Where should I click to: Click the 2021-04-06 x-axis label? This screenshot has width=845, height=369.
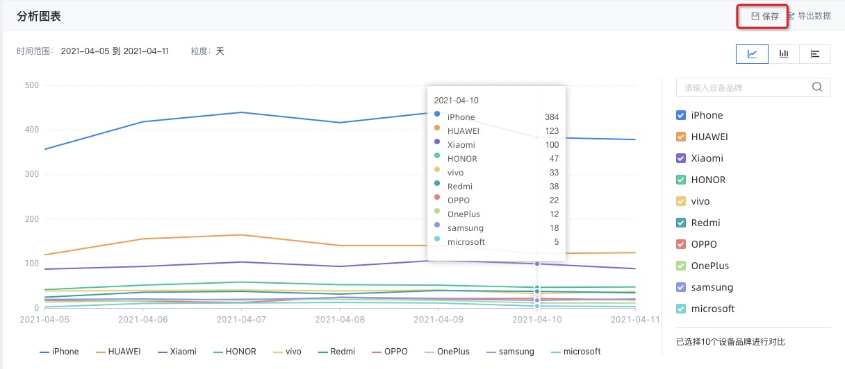coord(143,319)
